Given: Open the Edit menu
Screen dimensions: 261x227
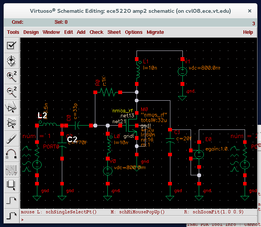Looking at the screenshot, I should pyautogui.click(x=68, y=32).
